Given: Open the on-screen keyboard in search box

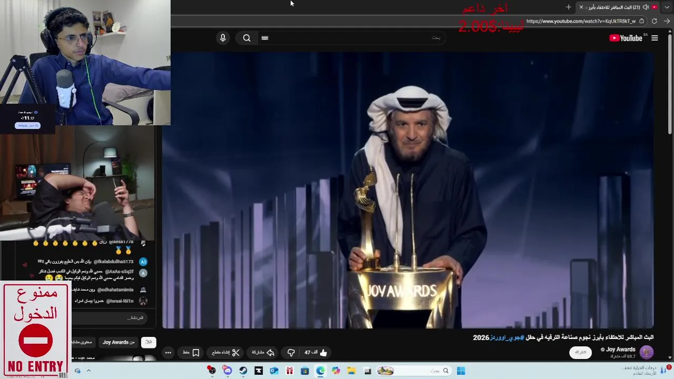Looking at the screenshot, I should coord(265,38).
